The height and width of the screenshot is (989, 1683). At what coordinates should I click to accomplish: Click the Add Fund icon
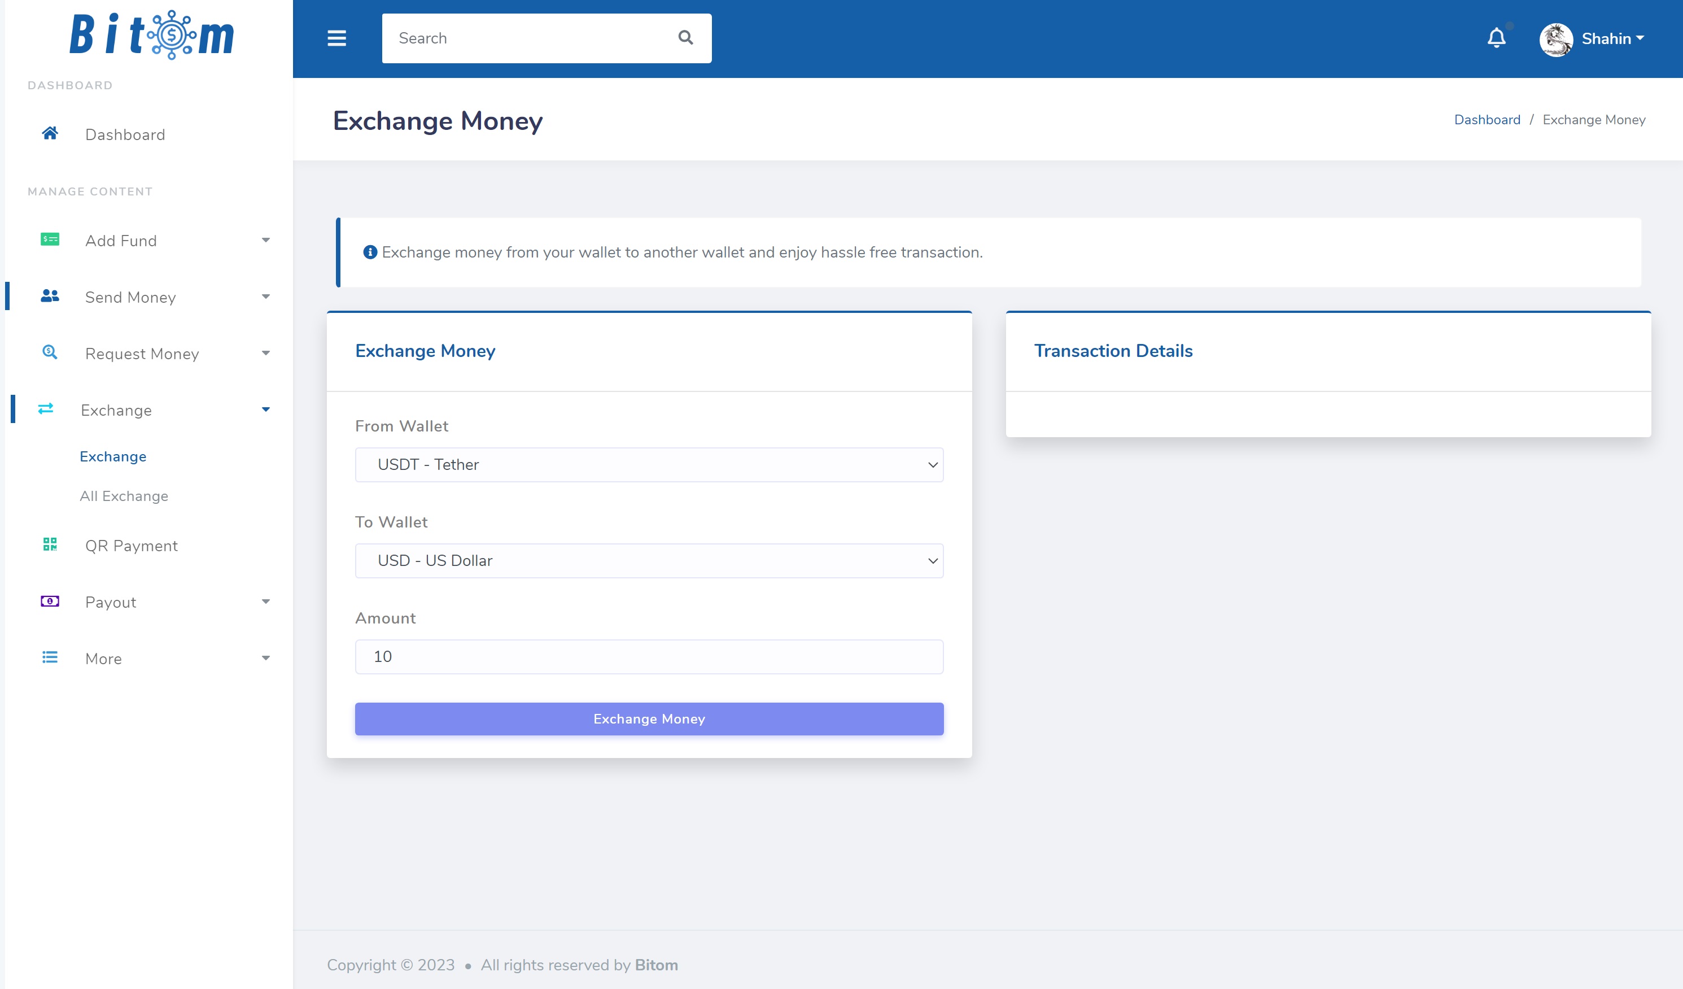pyautogui.click(x=50, y=240)
